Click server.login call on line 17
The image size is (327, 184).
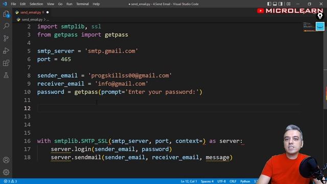[x=71, y=149]
